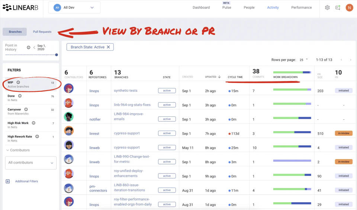The height and width of the screenshot is (210, 357).
Task: Remove the Branch State: Active filter
Action: [109, 47]
